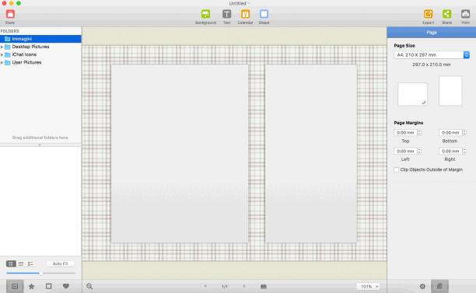Switch thumbnails to list view
The width and height of the screenshot is (476, 293).
coord(21,263)
